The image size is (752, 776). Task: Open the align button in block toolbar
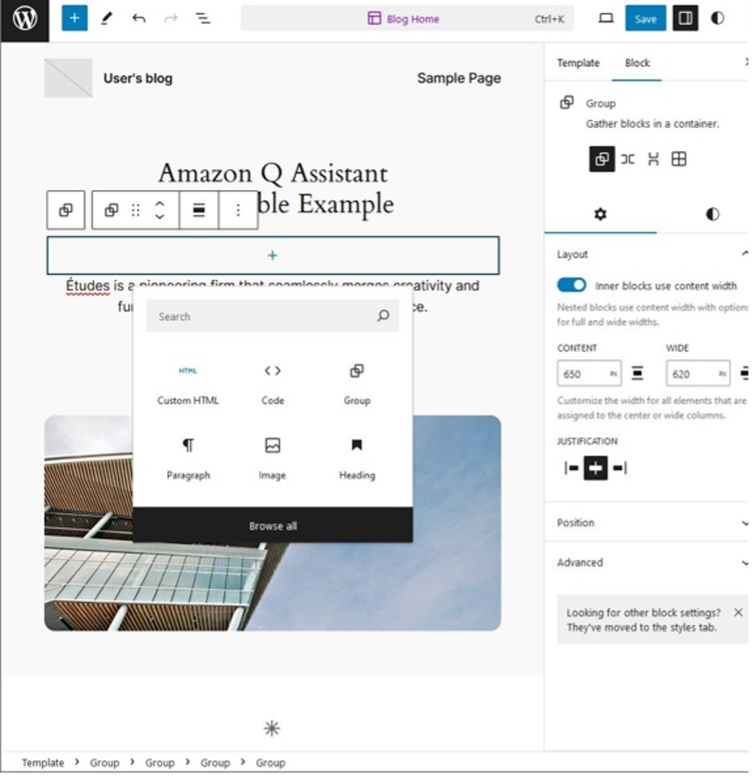click(199, 210)
